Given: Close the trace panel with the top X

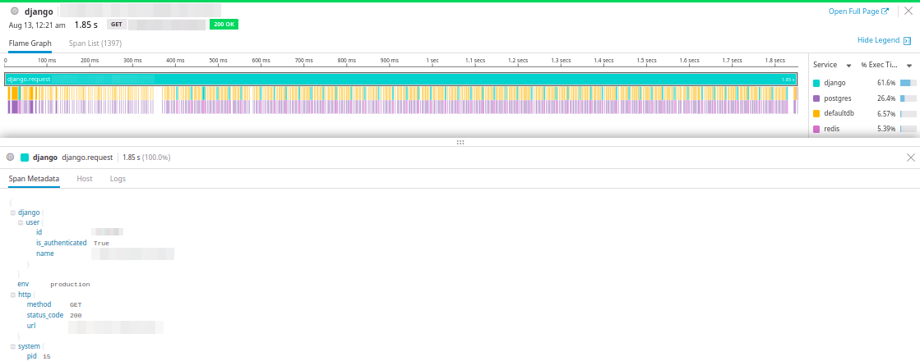Looking at the screenshot, I should pos(908,11).
